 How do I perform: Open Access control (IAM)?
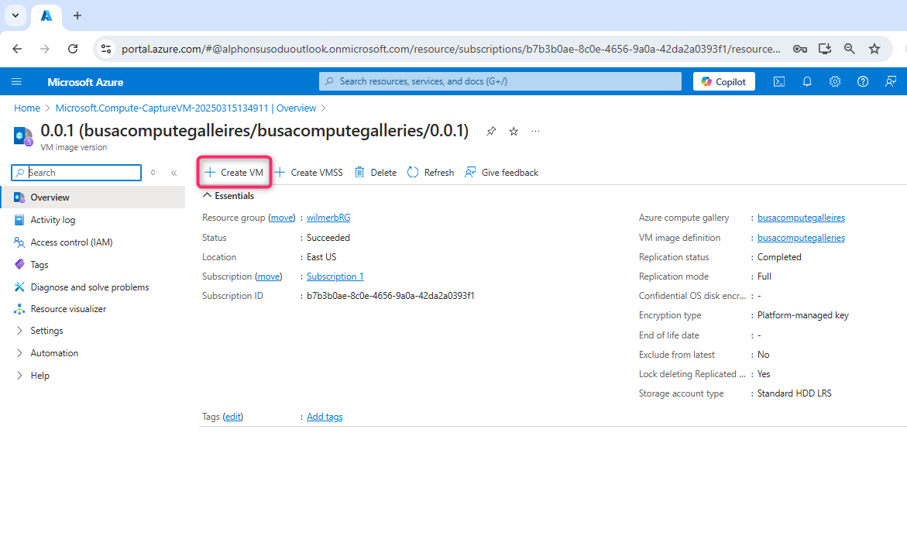[x=71, y=242]
